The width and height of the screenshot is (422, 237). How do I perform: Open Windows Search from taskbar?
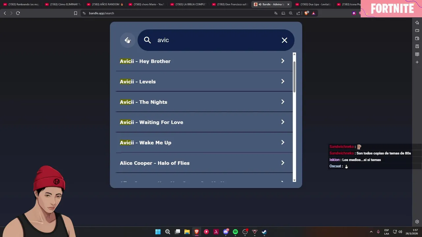167,232
